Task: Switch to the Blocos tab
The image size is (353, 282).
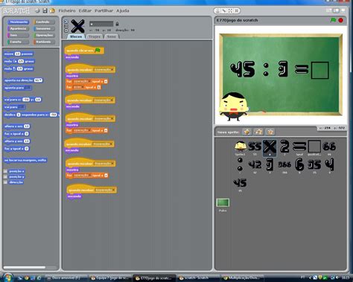Action: [x=76, y=36]
